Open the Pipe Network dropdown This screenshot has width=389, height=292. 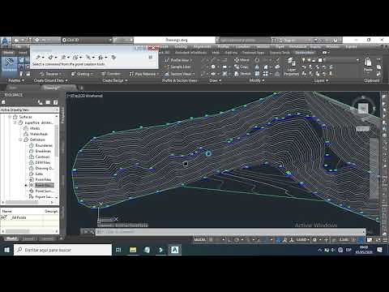pos(143,74)
